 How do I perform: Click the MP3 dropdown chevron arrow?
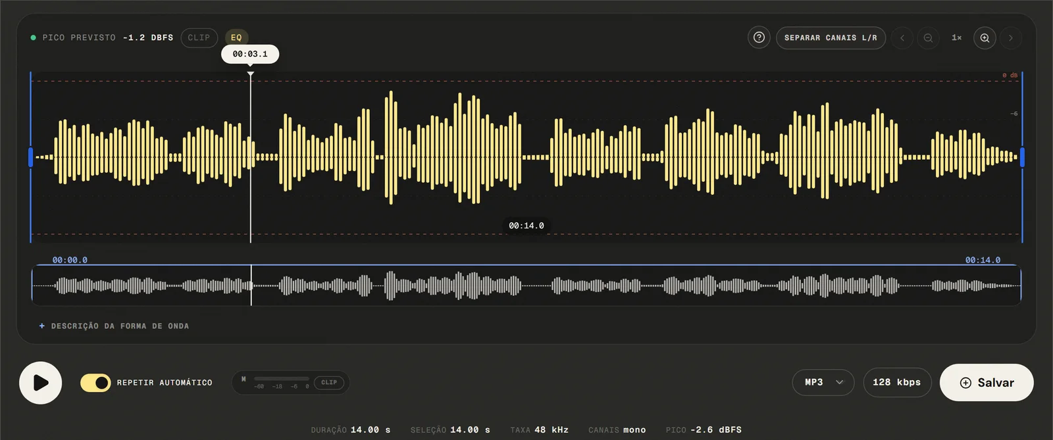tap(840, 382)
